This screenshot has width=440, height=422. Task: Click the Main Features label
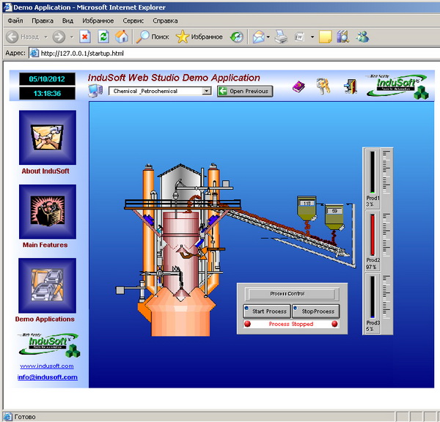click(x=45, y=245)
